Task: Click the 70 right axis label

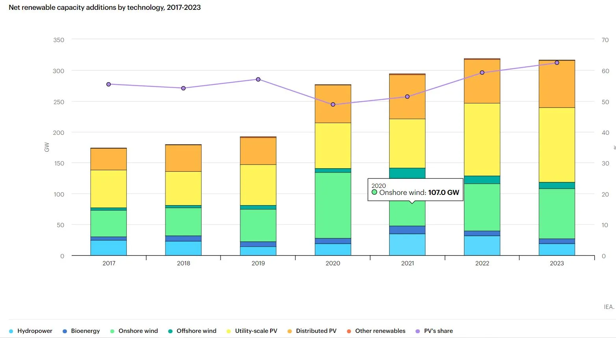Action: click(605, 40)
